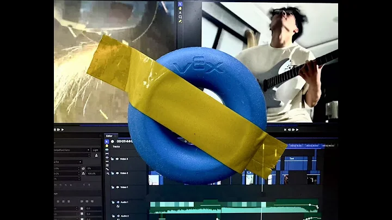Image resolution: width=392 pixels, height=220 pixels.
Task: Choose the hand tool in viewer toolbar
Action: click(x=180, y=8)
